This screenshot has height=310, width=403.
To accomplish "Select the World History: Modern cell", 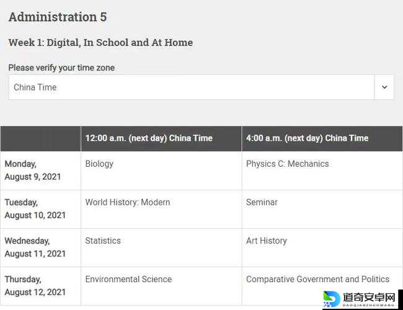I will pos(127,202).
